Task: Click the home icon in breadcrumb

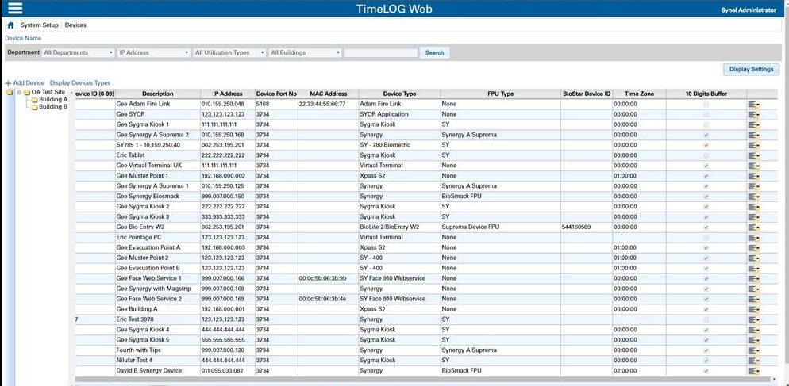Action: tap(10, 25)
